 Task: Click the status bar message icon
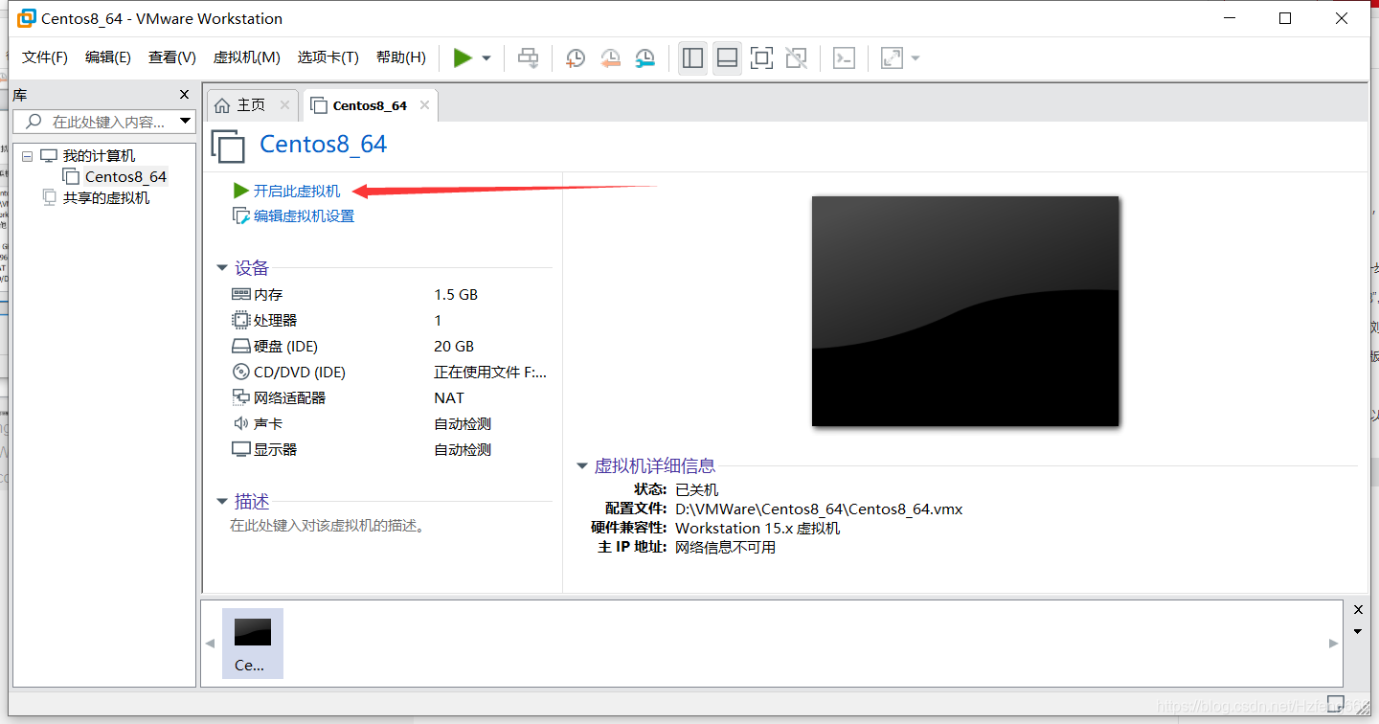tap(1336, 703)
